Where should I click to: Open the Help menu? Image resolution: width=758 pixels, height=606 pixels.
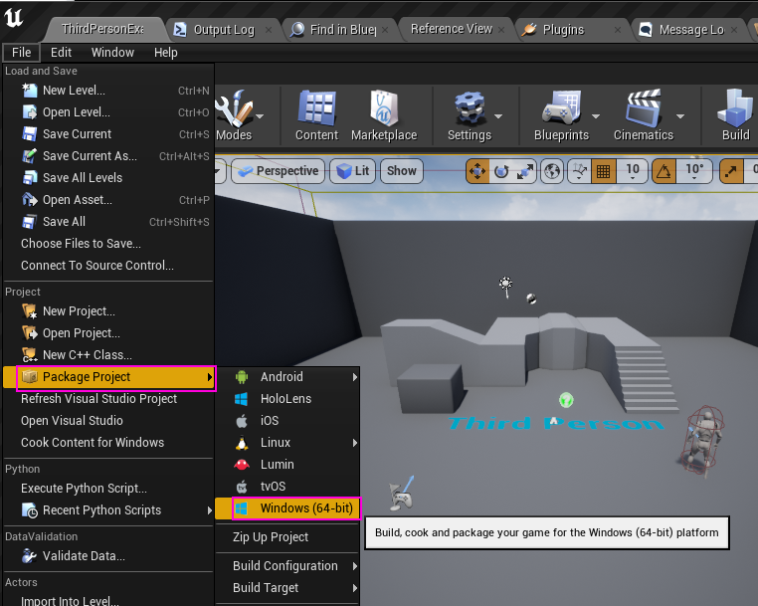click(x=166, y=52)
